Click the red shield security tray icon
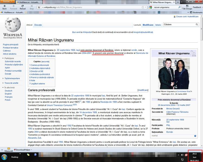The height and width of the screenshot is (162, 203). point(186,155)
